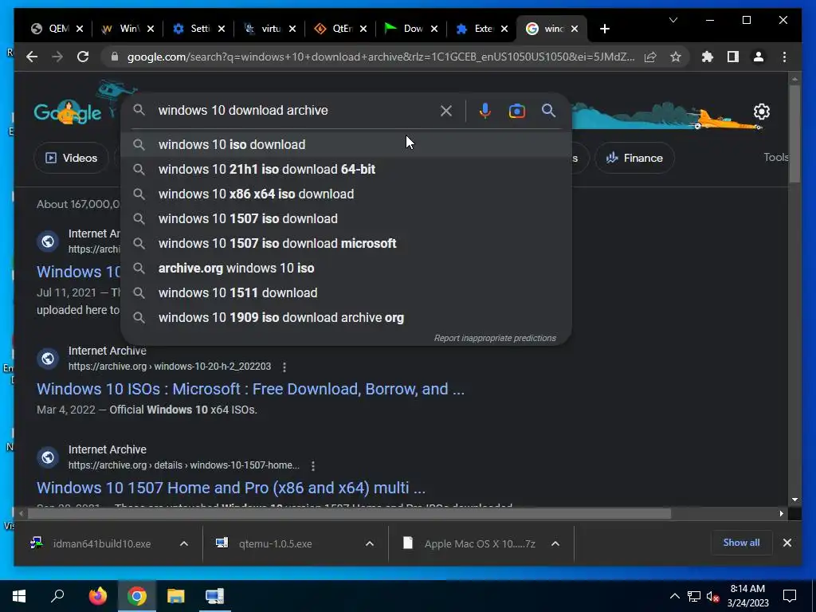The height and width of the screenshot is (612, 816).
Task: Expand qtemu-1.0.5.exe download options
Action: 370,543
